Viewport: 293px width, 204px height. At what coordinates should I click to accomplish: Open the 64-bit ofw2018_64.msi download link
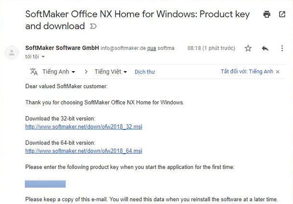tap(84, 151)
